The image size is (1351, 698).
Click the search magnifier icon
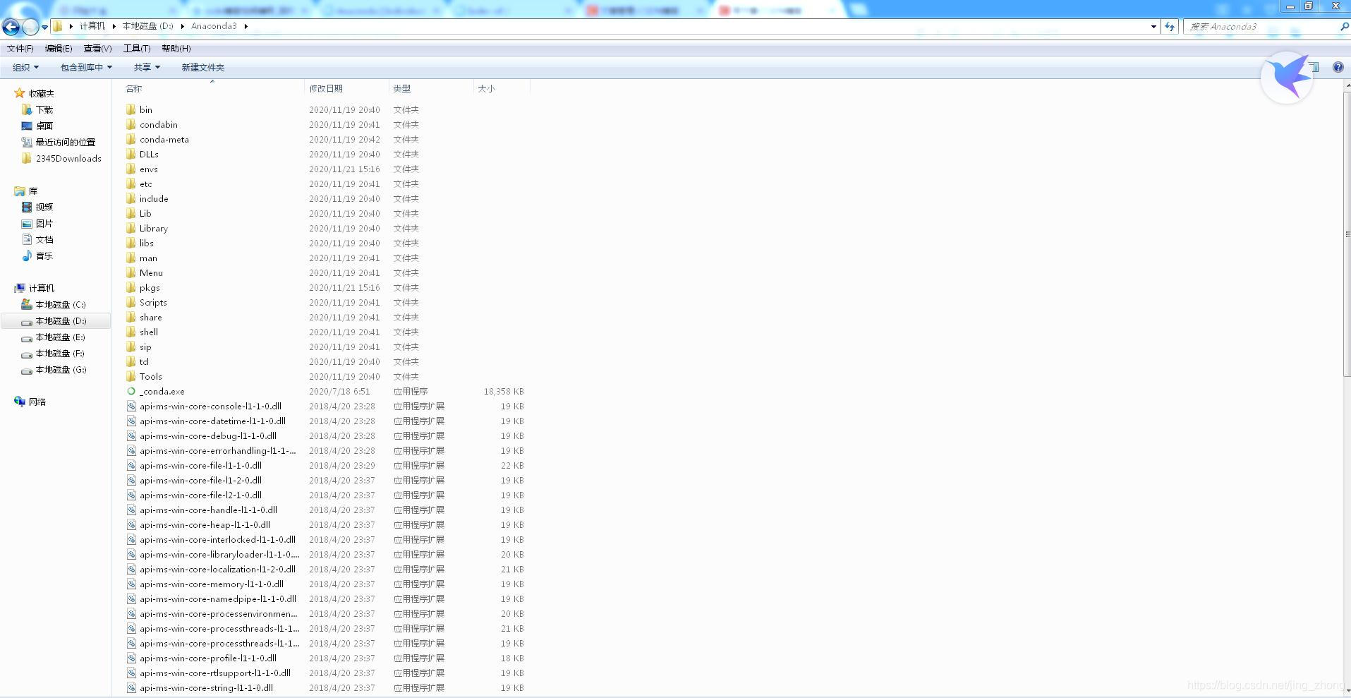pos(1344,27)
